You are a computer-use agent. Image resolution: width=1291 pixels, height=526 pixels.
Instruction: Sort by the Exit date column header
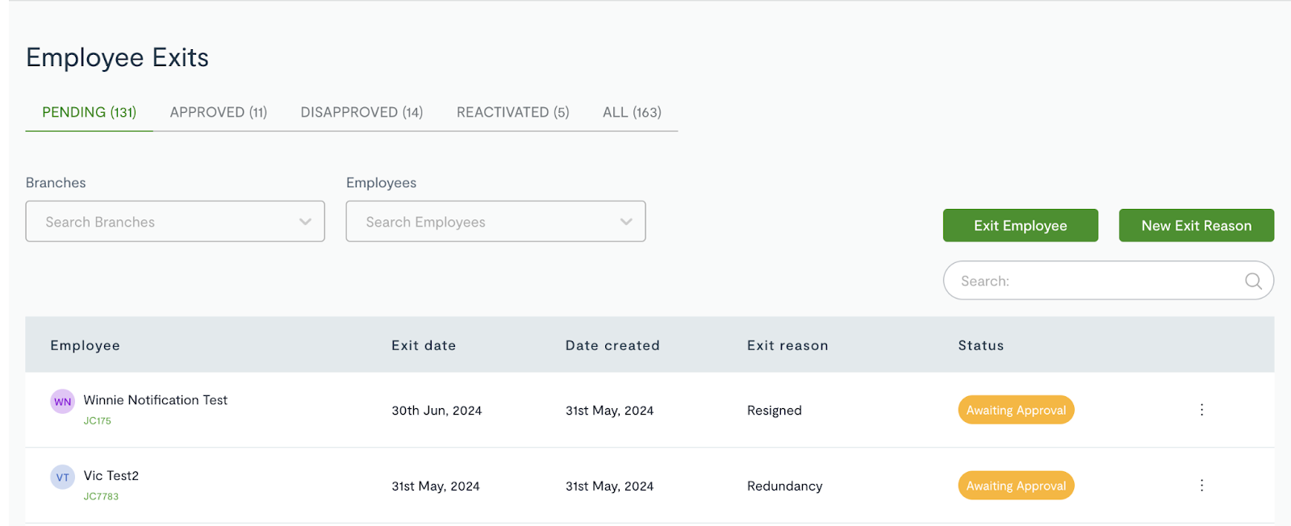[424, 345]
